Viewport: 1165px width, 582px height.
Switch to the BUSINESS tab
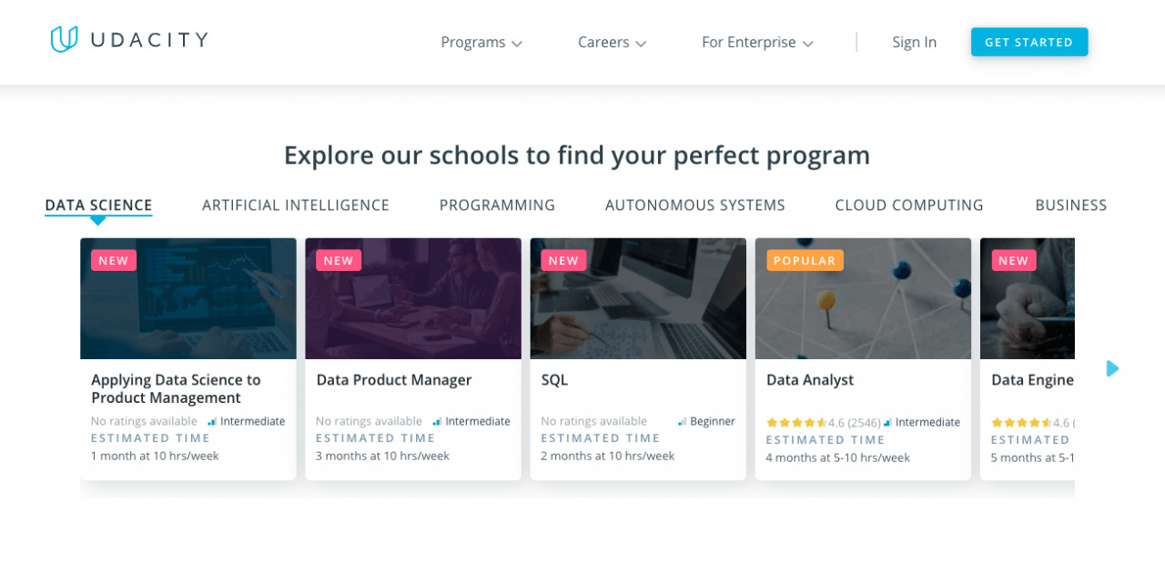(1071, 206)
